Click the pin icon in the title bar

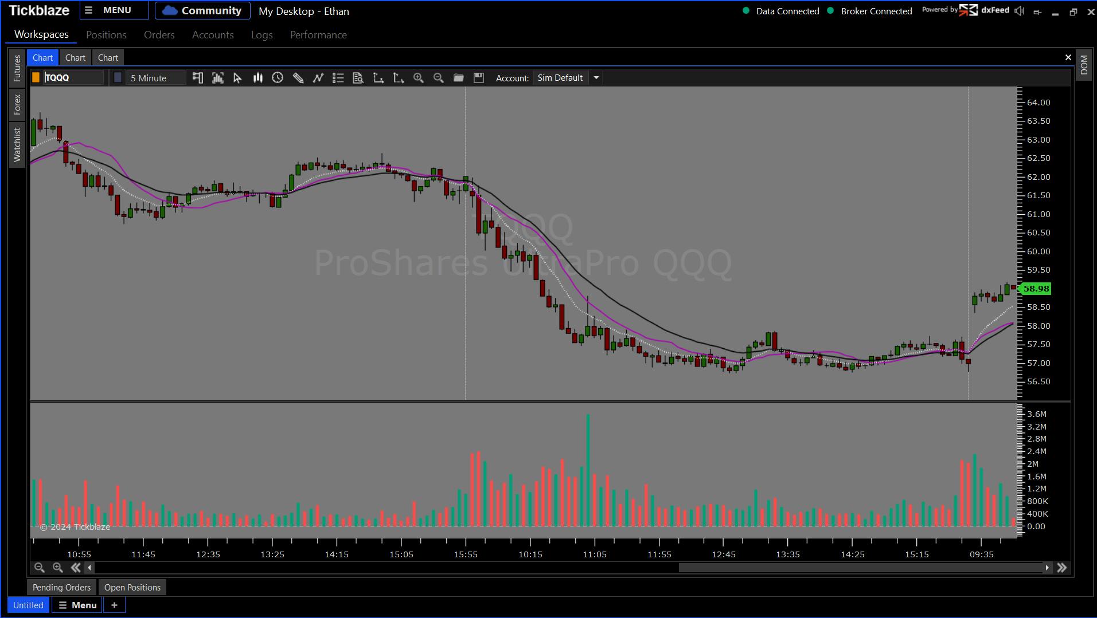coord(1037,12)
